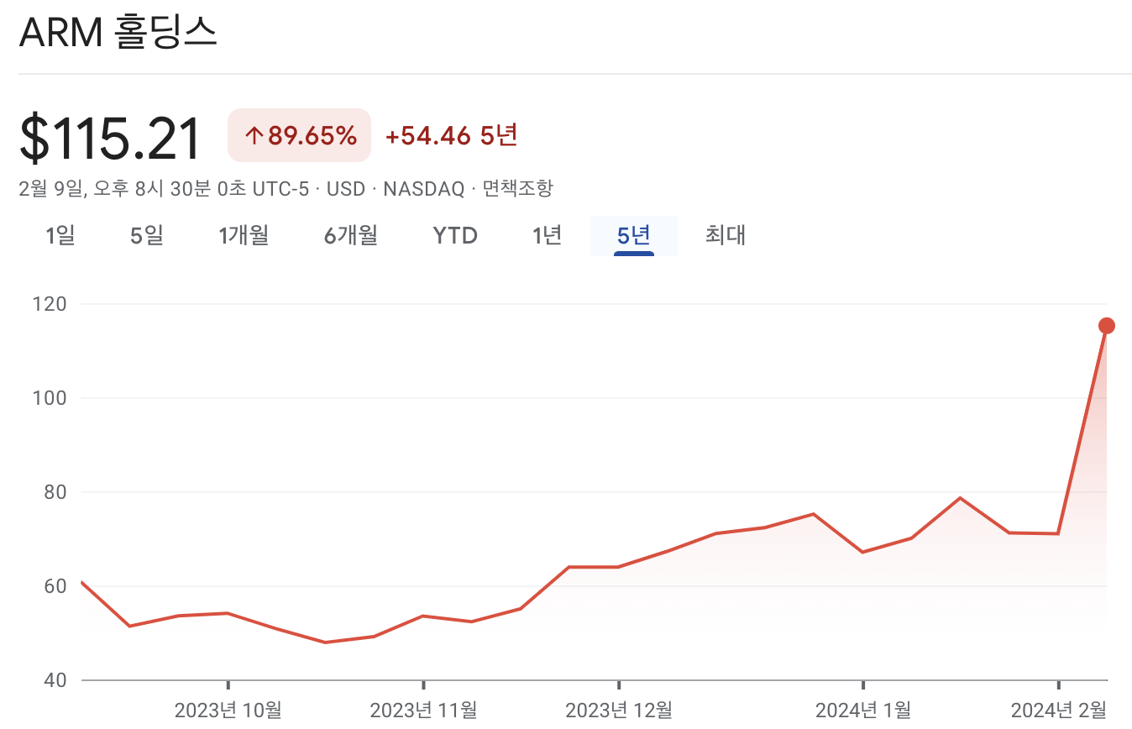Select the 1일 time range tab

tap(59, 236)
